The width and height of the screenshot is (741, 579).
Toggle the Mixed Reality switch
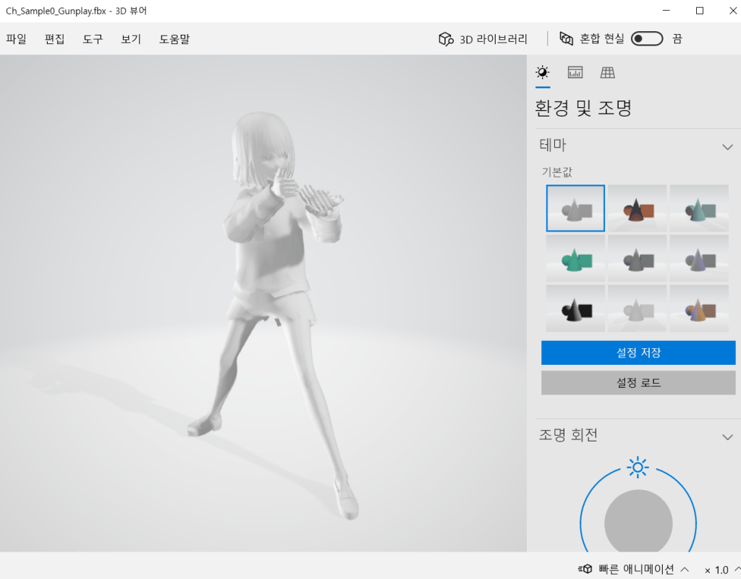[647, 39]
